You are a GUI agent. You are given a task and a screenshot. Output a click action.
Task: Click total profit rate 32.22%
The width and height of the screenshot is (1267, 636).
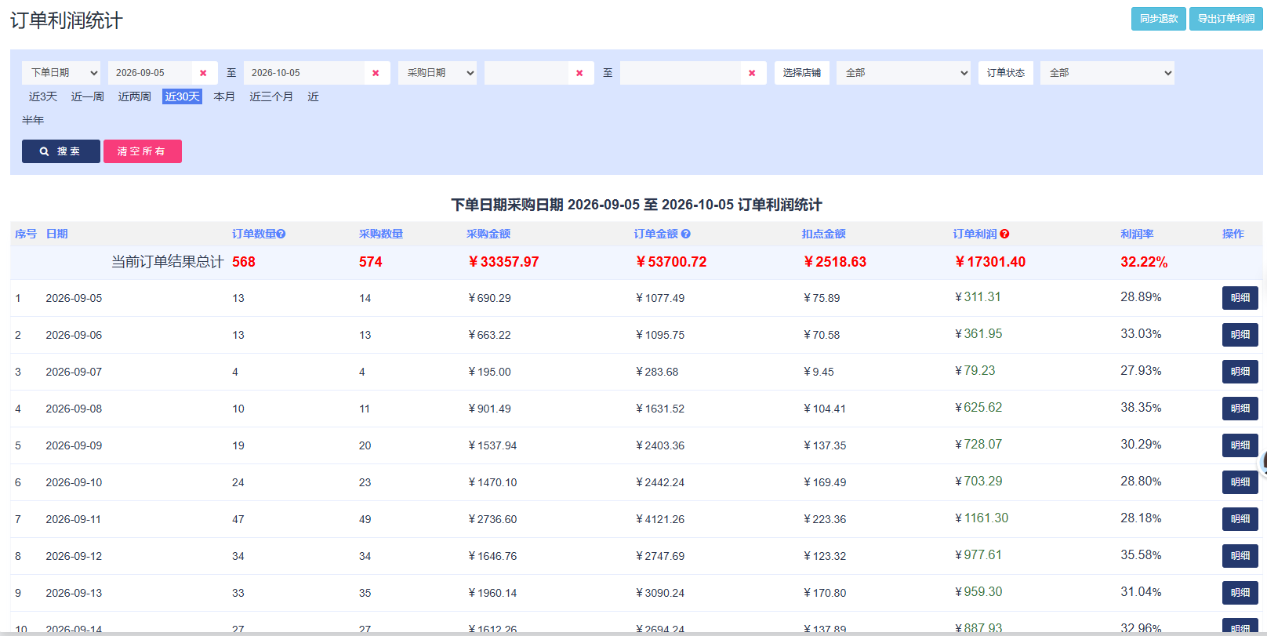[1144, 262]
